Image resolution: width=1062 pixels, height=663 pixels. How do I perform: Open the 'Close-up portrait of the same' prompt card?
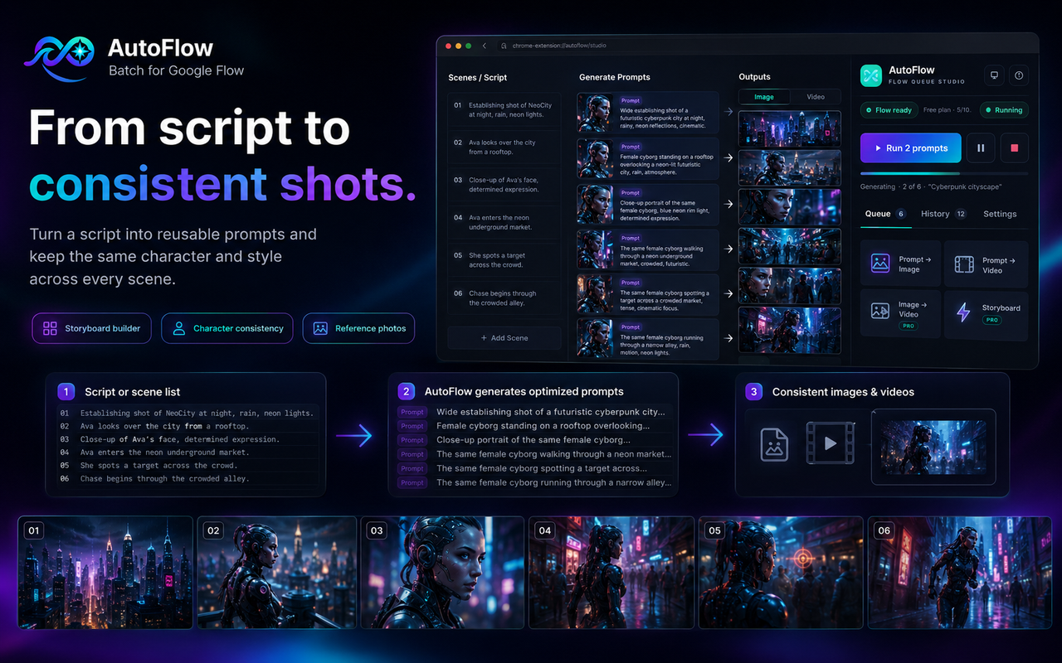point(649,204)
